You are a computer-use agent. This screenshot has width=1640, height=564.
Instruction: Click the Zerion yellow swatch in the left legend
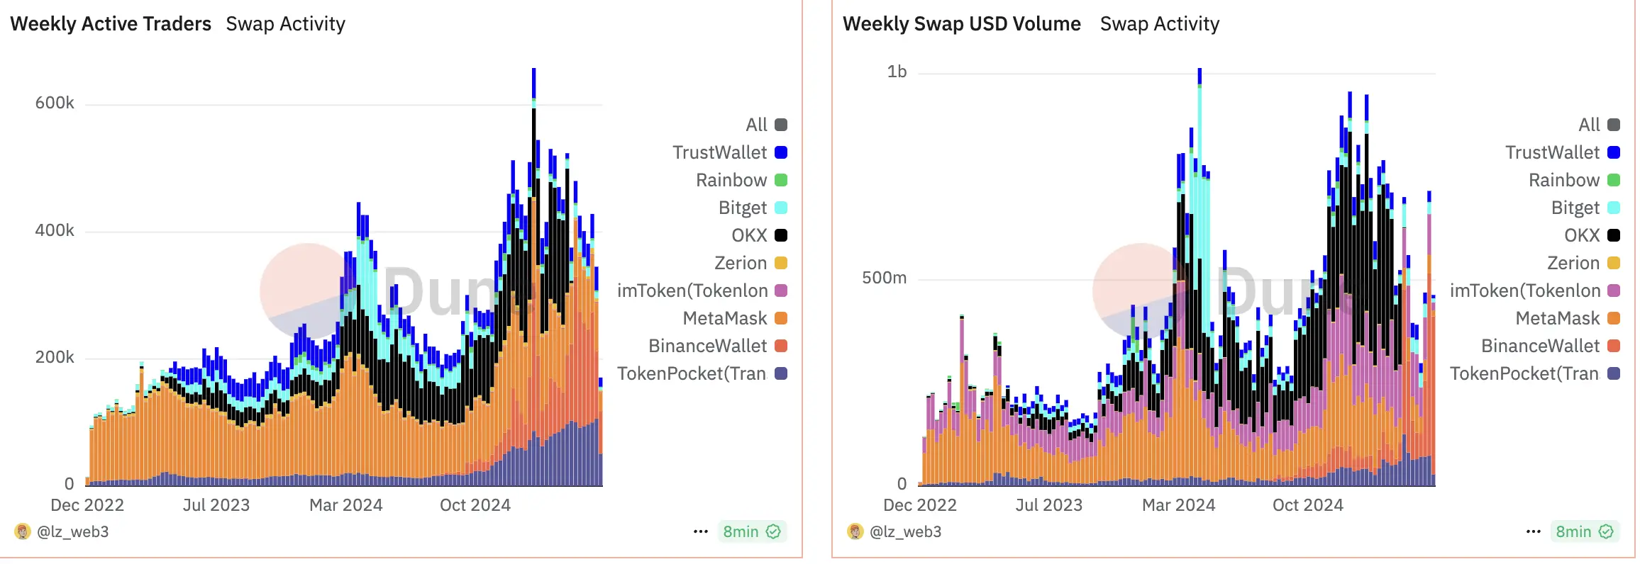click(x=781, y=263)
